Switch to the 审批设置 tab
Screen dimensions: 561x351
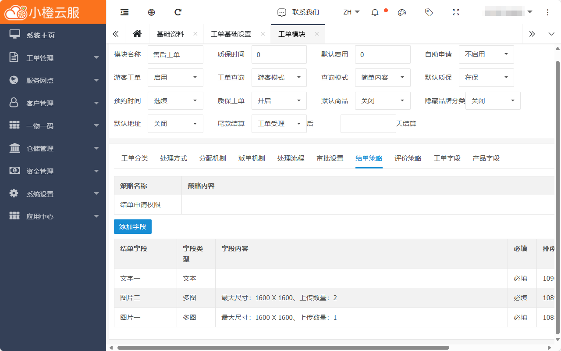pyautogui.click(x=330, y=158)
